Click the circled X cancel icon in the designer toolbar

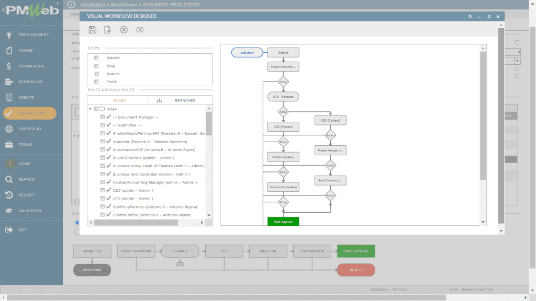124,30
